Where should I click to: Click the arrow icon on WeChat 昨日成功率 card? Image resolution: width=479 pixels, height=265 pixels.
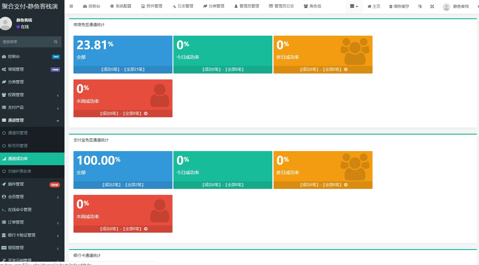point(346,69)
